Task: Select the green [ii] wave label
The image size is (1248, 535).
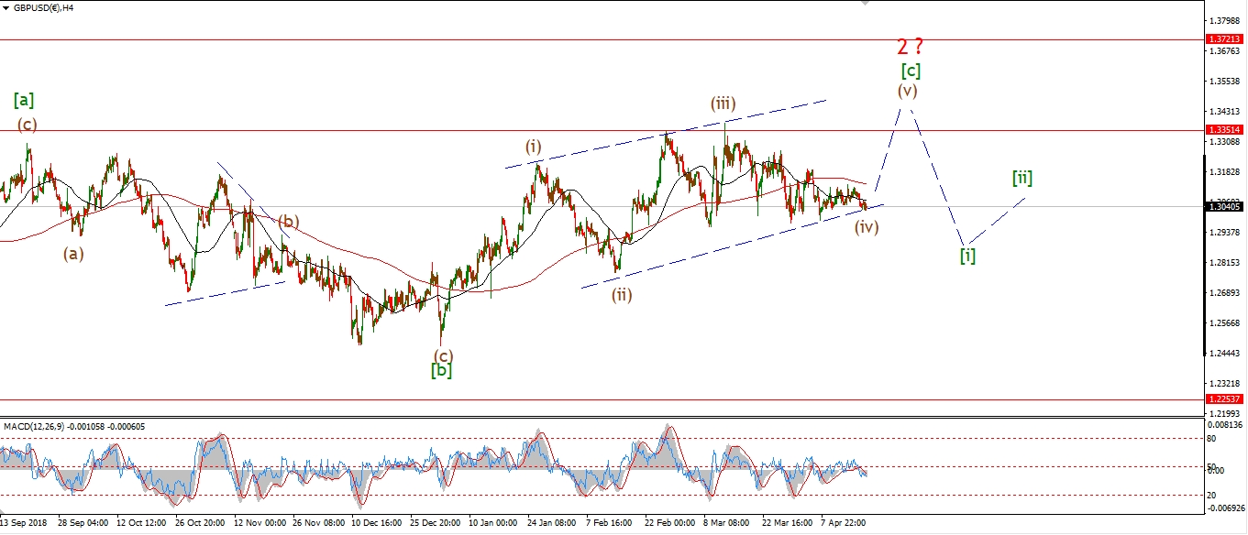Action: click(x=1022, y=178)
